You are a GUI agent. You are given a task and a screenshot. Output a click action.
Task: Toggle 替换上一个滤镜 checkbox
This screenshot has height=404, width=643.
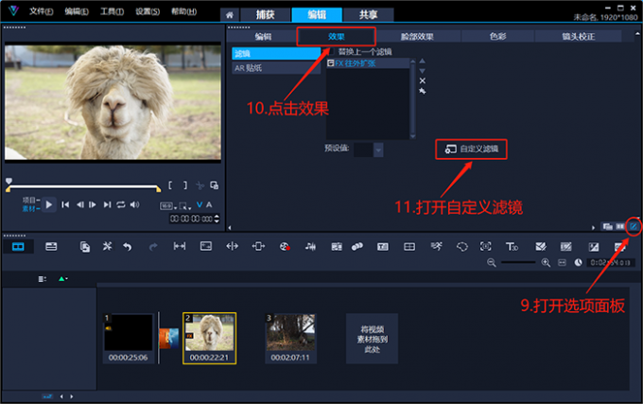tap(331, 51)
